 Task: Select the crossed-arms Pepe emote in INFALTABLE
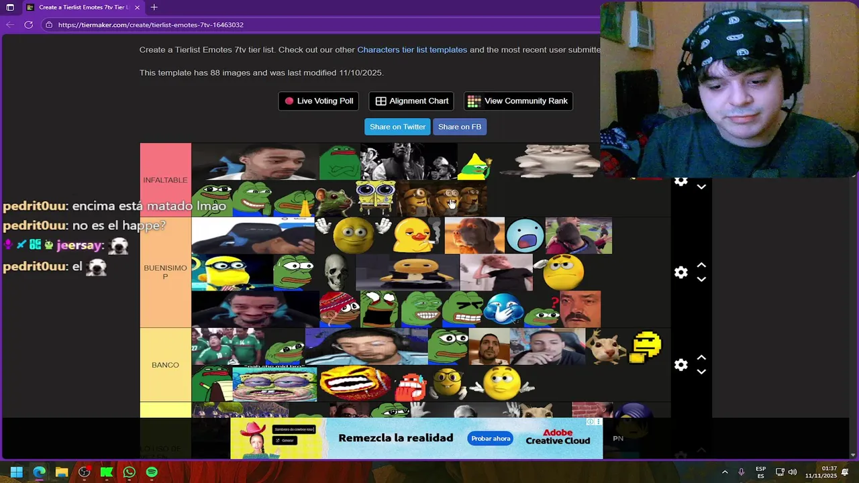340,162
